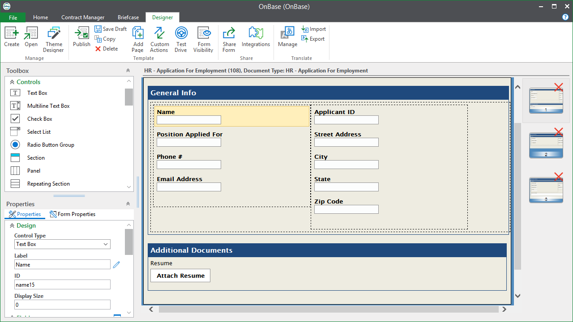Open an existing form with Open icon
This screenshot has width=573, height=322.
(31, 37)
